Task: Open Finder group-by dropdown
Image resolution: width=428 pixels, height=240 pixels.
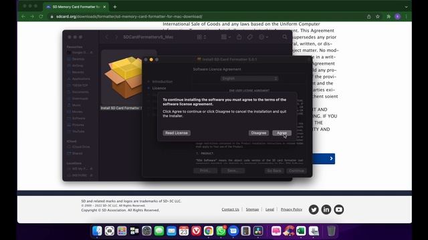Action: [226, 37]
